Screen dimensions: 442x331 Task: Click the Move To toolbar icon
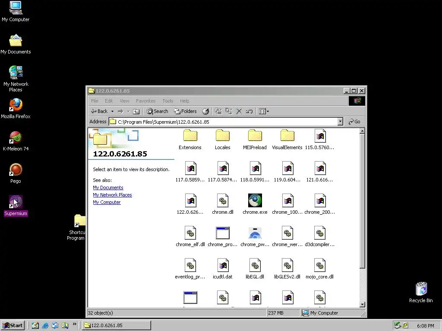pyautogui.click(x=218, y=111)
